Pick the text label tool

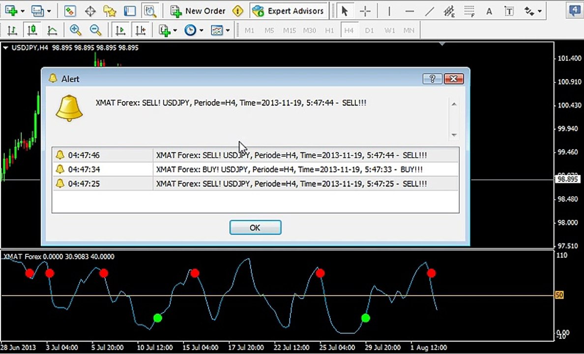tap(509, 11)
